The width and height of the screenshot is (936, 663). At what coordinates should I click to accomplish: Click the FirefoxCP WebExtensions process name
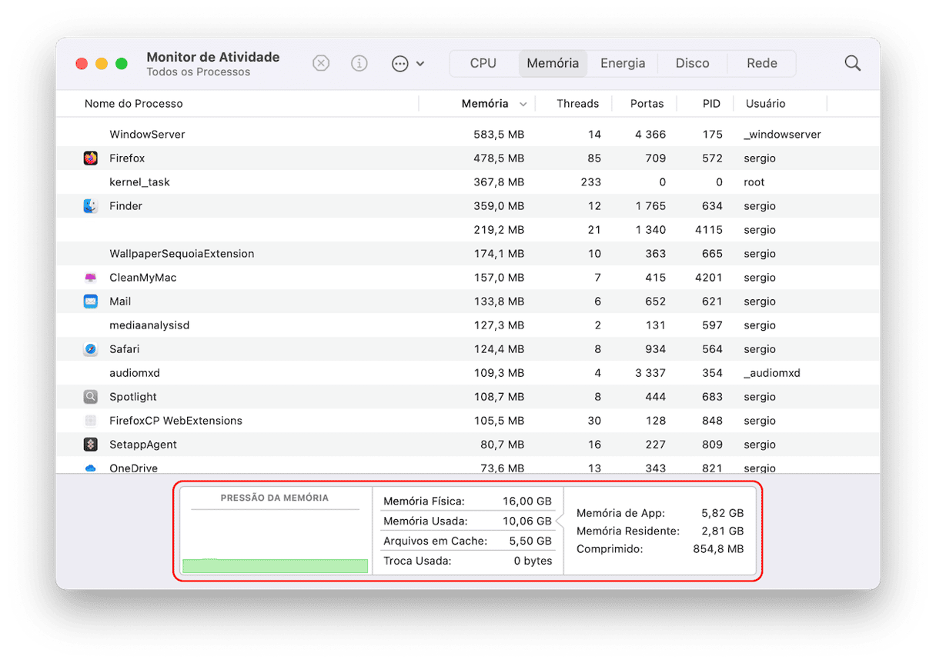tap(175, 421)
